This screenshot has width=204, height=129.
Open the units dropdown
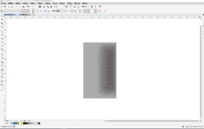pyautogui.click(x=66, y=11)
